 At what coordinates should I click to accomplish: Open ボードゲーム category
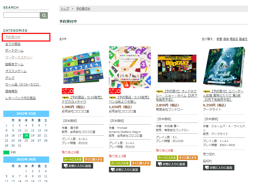(x=14, y=51)
